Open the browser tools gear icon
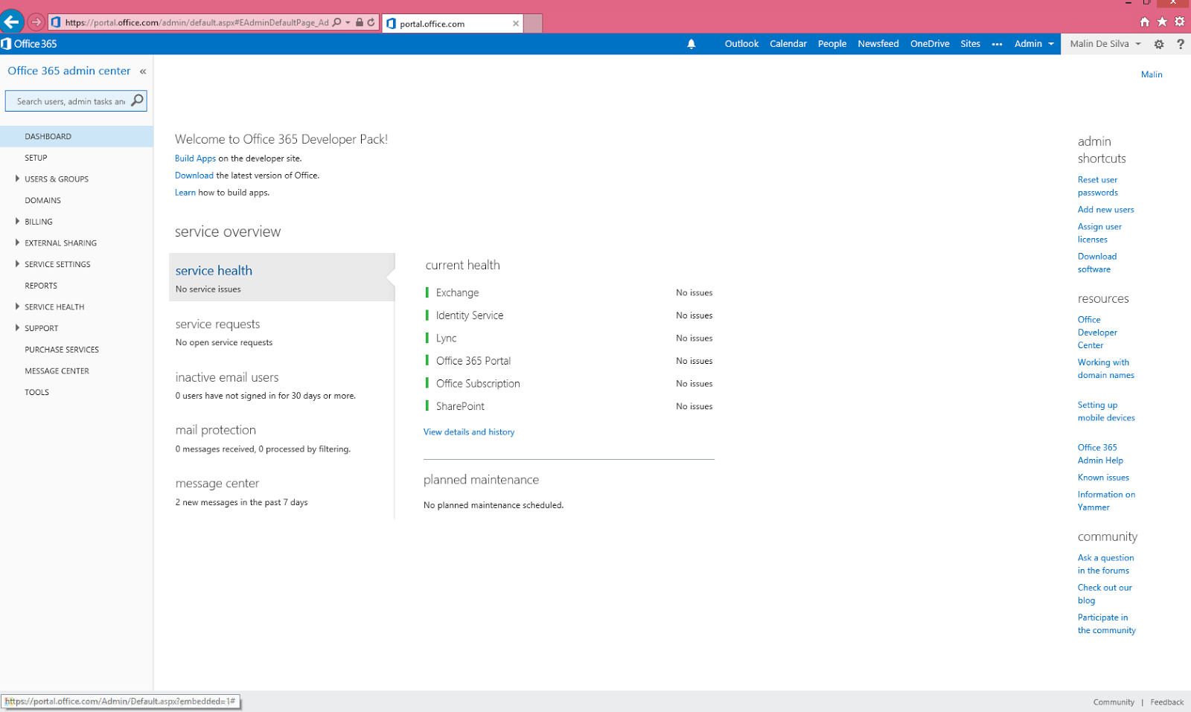The image size is (1191, 712). 1179,22
